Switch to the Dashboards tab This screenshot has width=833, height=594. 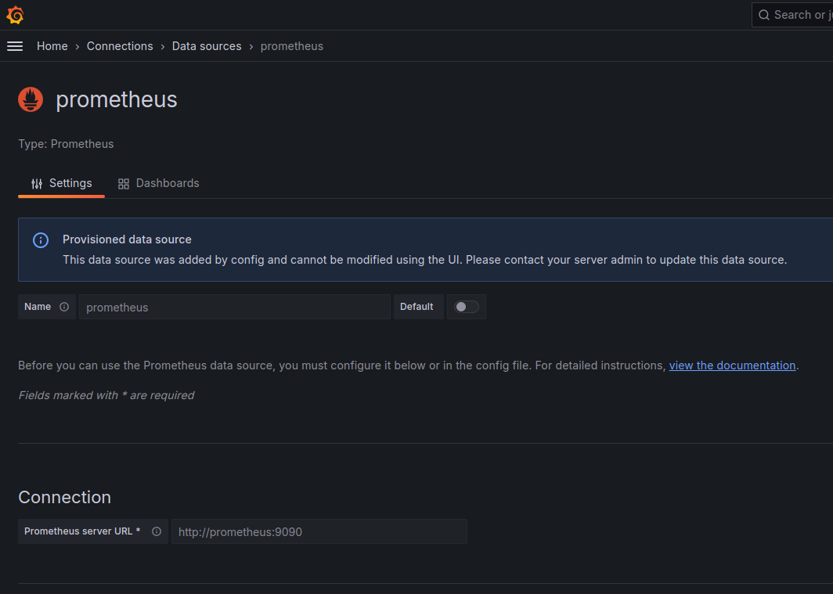pos(158,184)
